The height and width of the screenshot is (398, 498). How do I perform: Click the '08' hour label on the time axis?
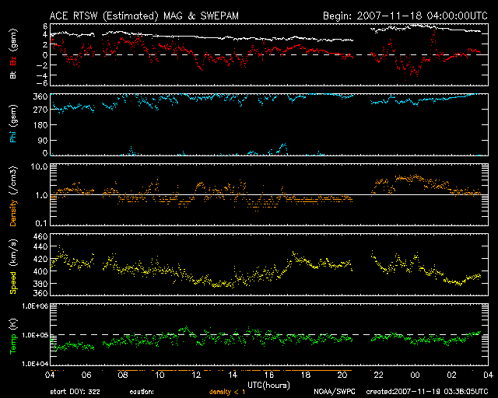click(x=123, y=375)
